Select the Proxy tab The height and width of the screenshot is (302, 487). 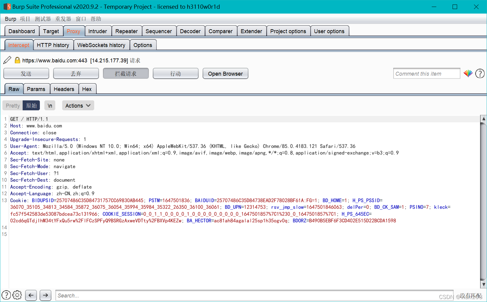pyautogui.click(x=73, y=31)
